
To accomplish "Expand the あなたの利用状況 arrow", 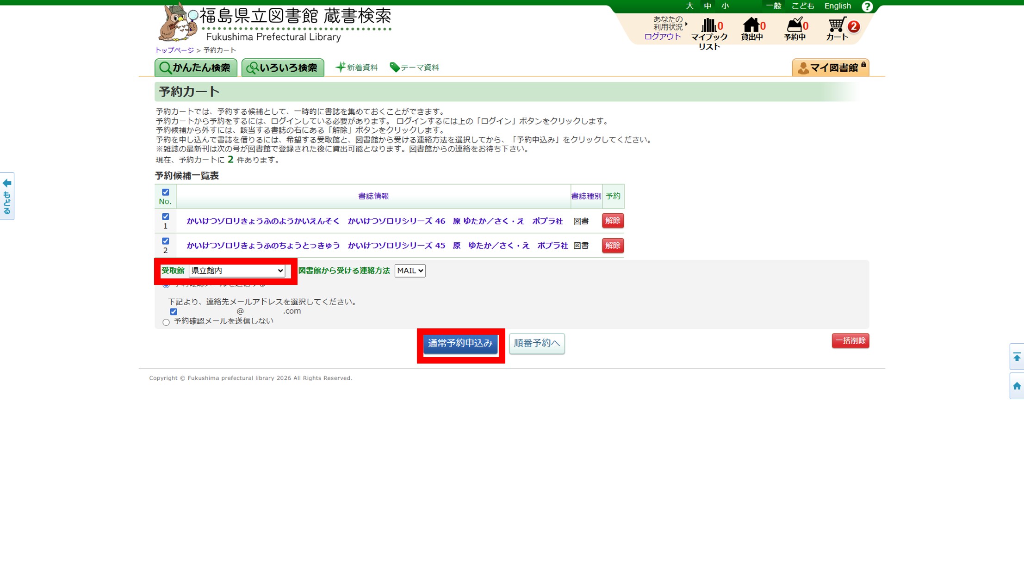I will [686, 24].
